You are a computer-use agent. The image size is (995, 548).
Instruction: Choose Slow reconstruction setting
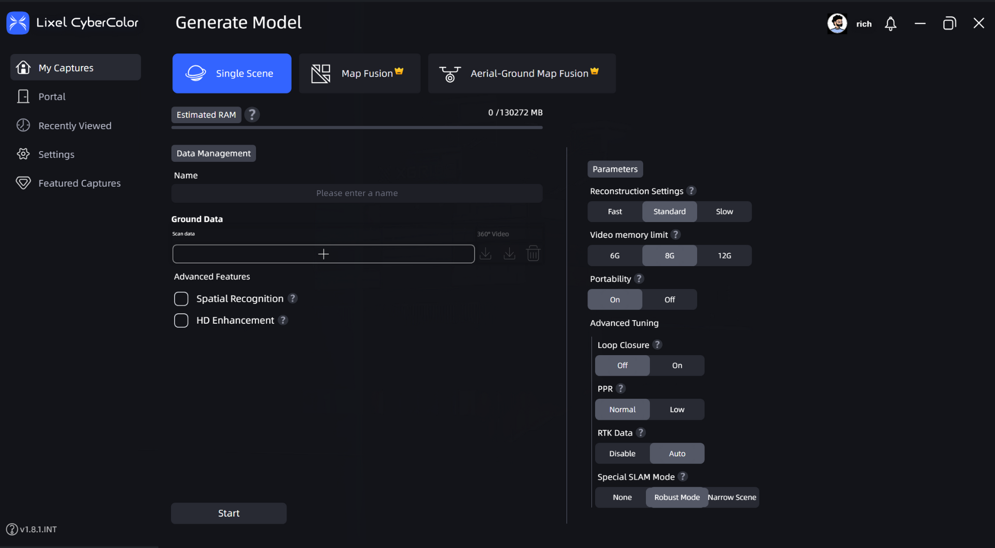point(724,212)
